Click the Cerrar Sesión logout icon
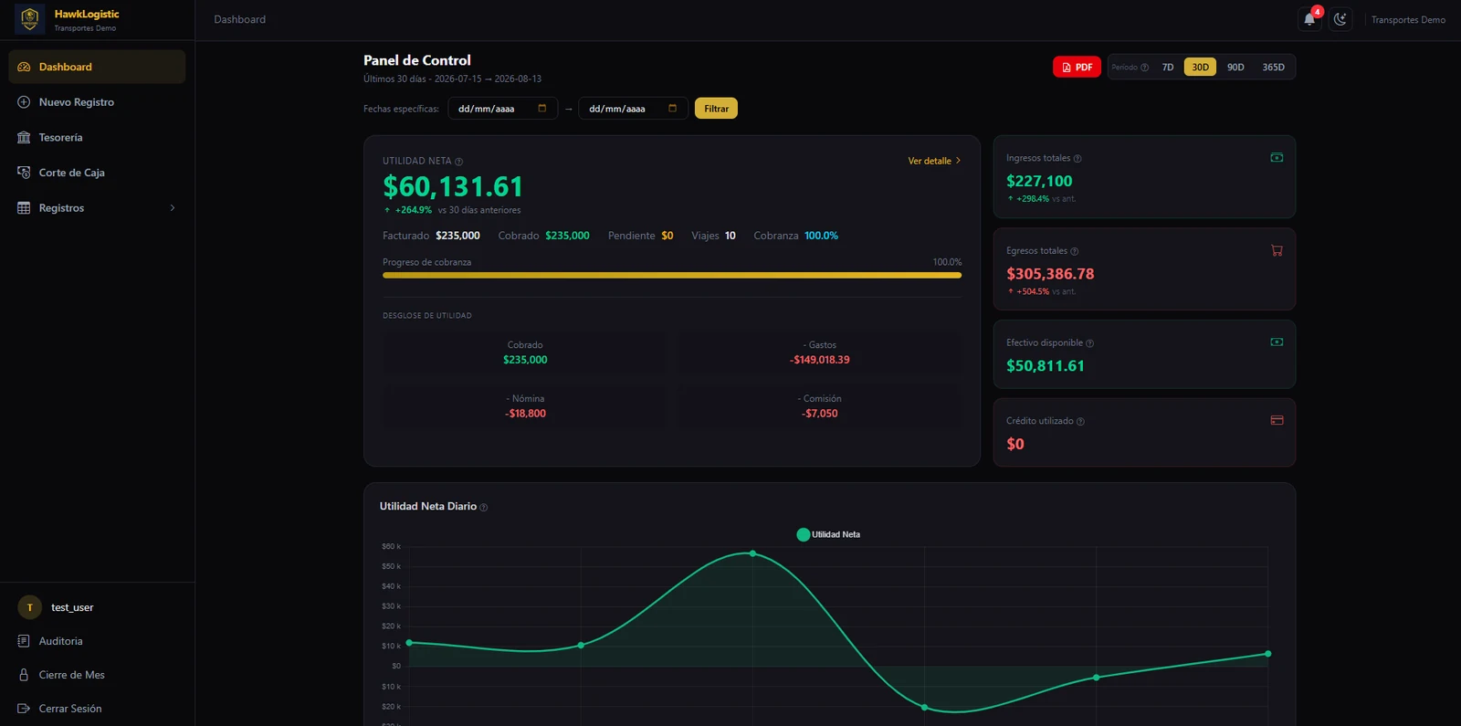 point(24,709)
